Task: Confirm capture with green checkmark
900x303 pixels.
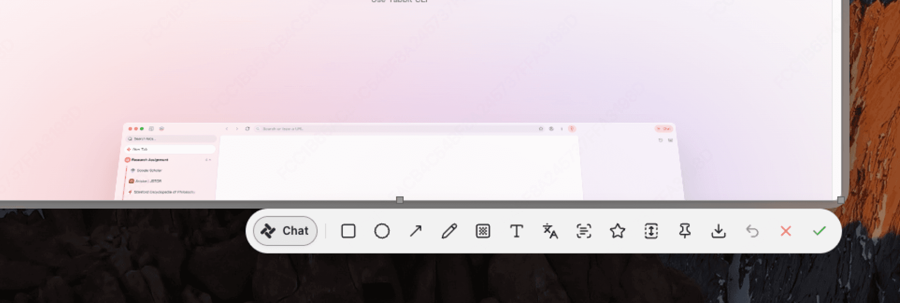Action: 819,231
